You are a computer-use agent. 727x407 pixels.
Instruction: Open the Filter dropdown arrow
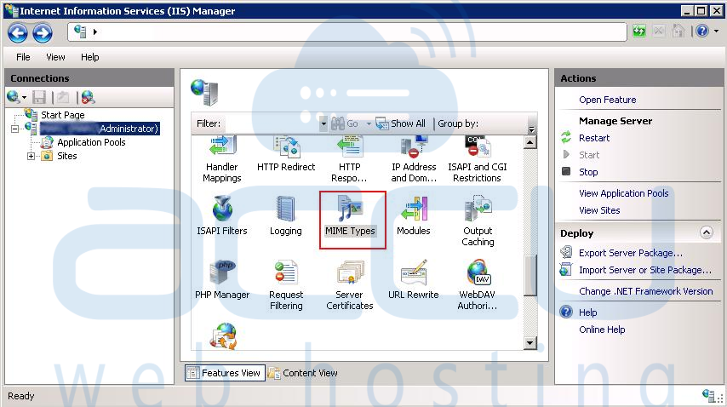323,123
